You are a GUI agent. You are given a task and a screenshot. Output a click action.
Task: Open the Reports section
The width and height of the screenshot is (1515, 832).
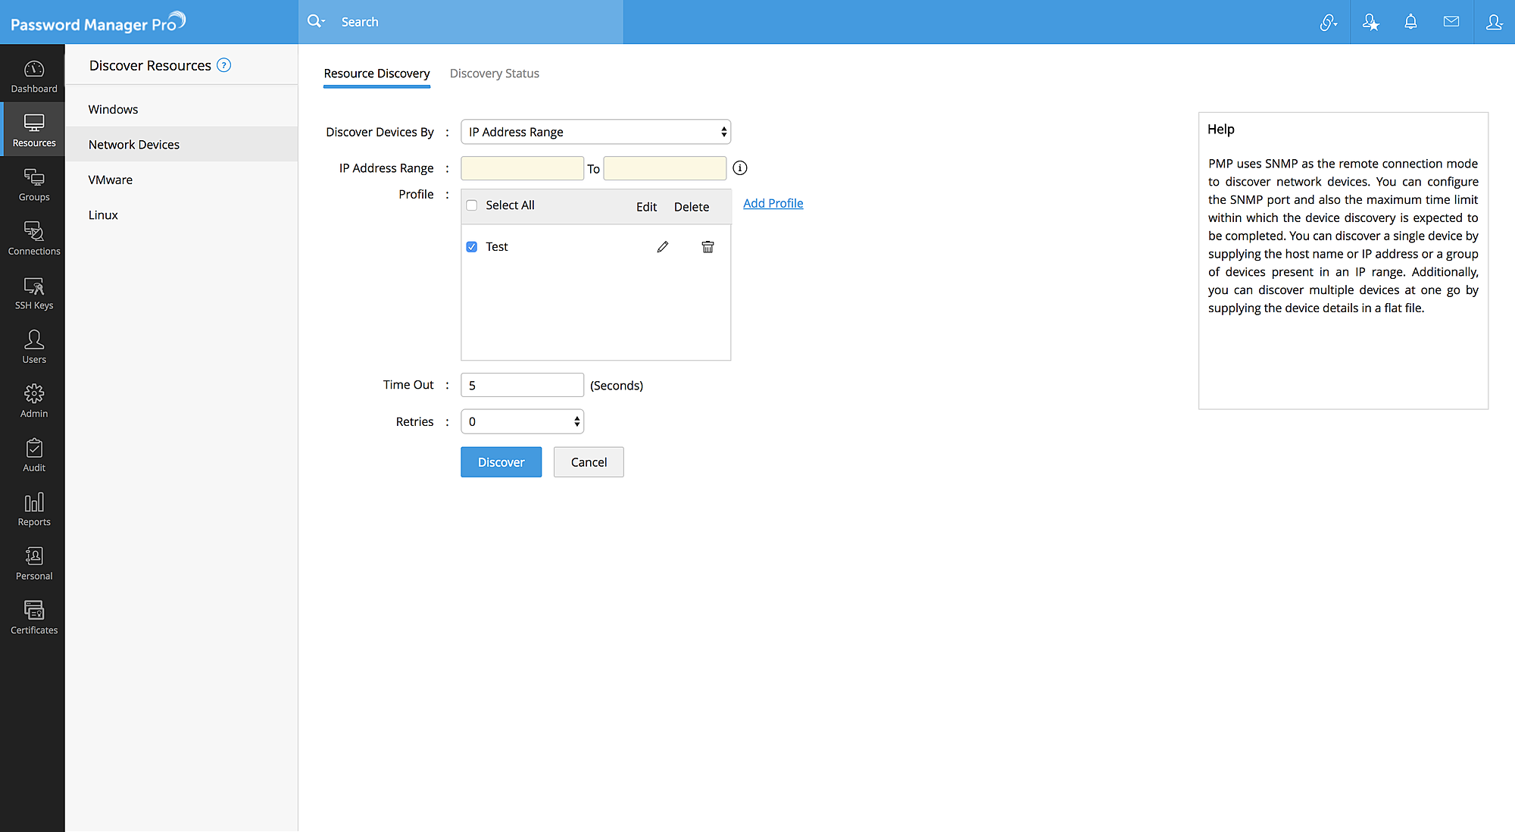coord(33,508)
